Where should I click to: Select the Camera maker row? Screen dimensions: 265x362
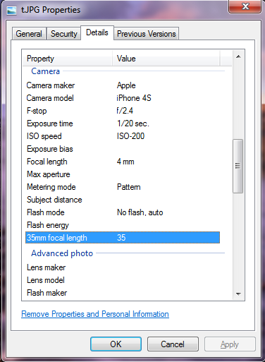123,85
